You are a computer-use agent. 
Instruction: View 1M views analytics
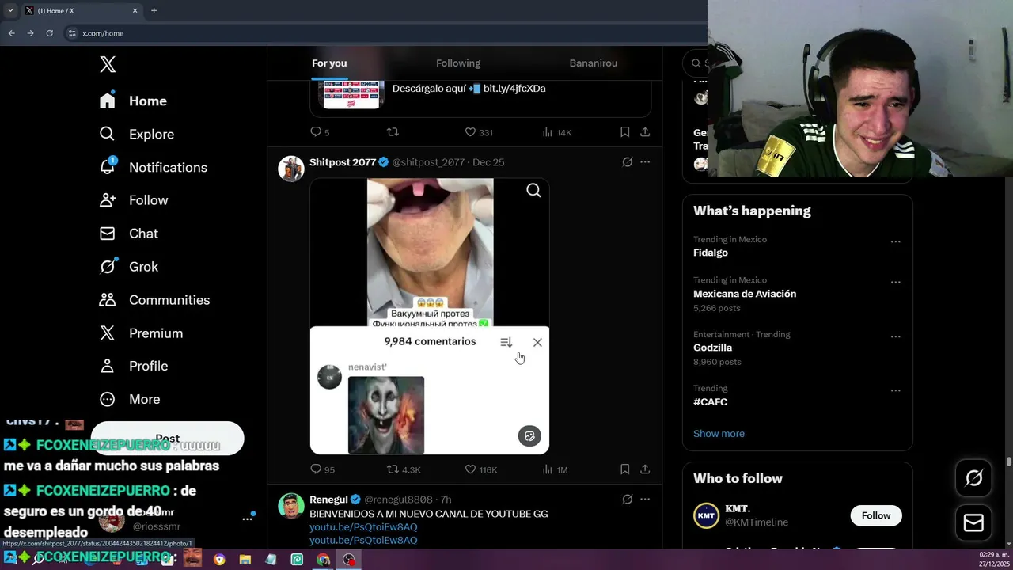(x=555, y=469)
